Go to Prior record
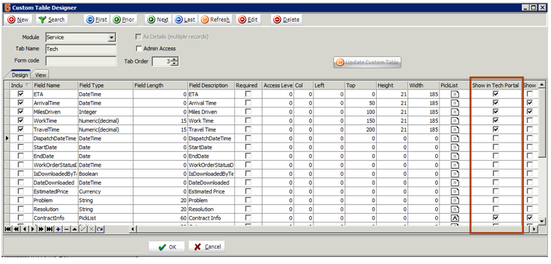551x264 pixels. tap(124, 20)
